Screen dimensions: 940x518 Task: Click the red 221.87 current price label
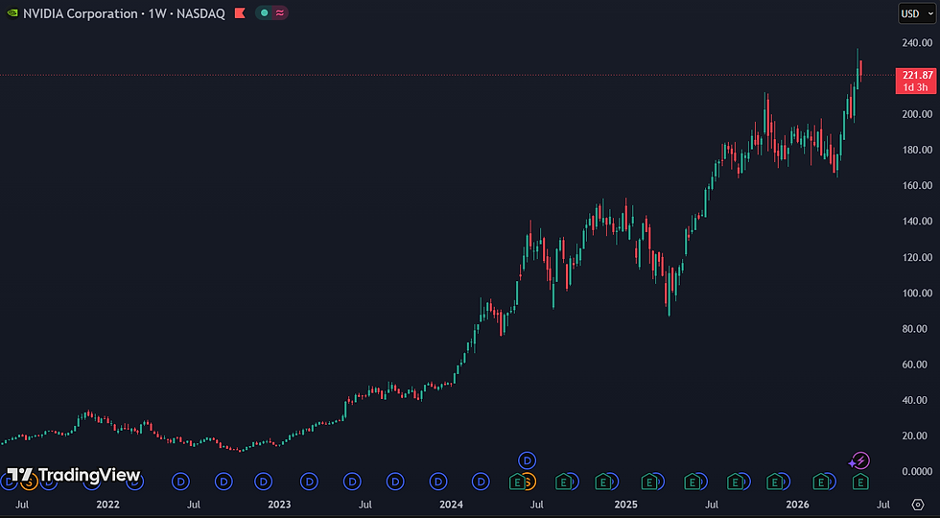coord(915,81)
